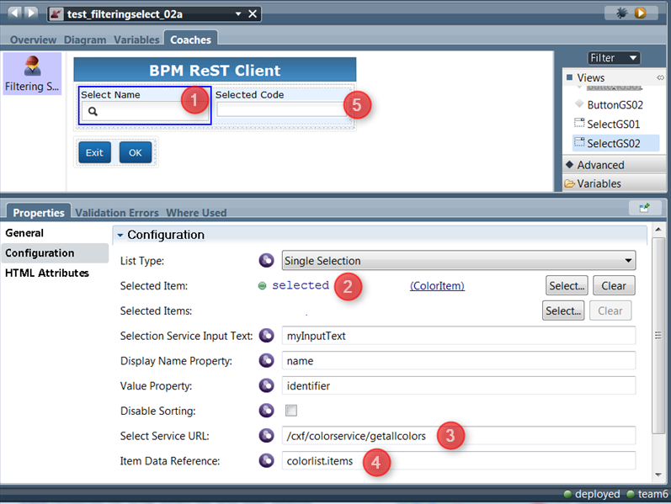The width and height of the screenshot is (671, 504).
Task: Open the Configuration properties section
Action: [x=55, y=253]
